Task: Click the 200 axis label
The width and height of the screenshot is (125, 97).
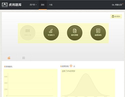Action: click(x=6, y=89)
